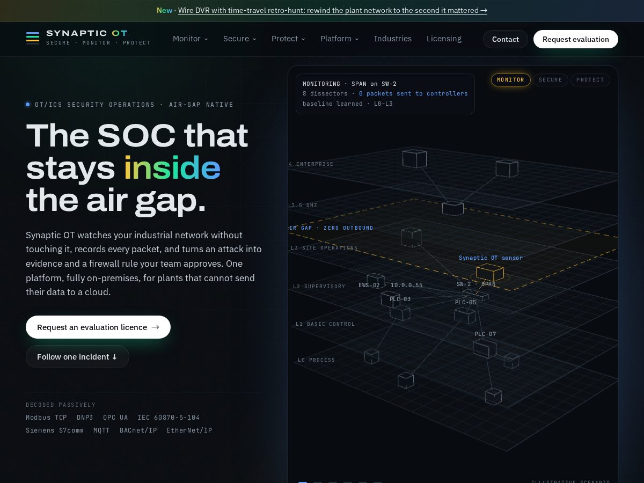The height and width of the screenshot is (483, 644).
Task: Click Request evaluation in the header
Action: [576, 39]
